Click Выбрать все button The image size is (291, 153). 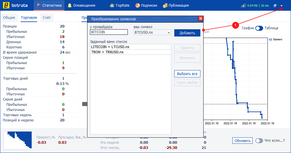(187, 74)
